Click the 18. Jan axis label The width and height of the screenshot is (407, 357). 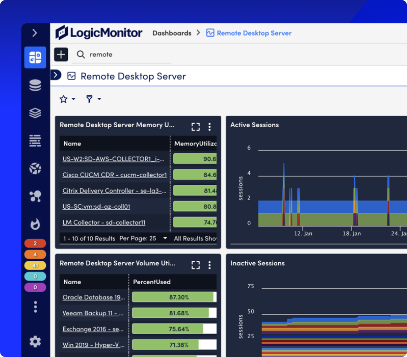(x=352, y=233)
